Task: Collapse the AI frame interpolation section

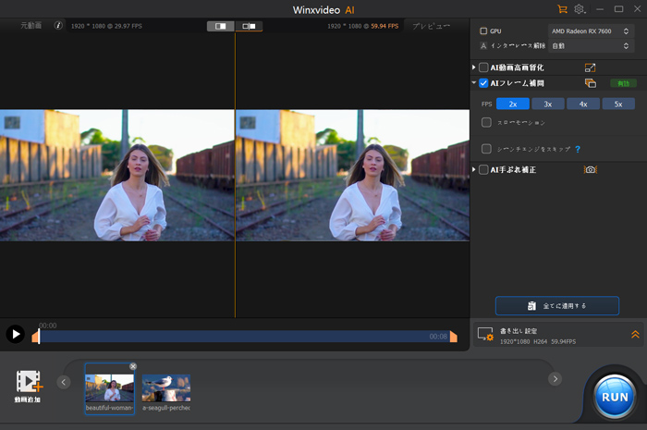Action: coord(473,83)
